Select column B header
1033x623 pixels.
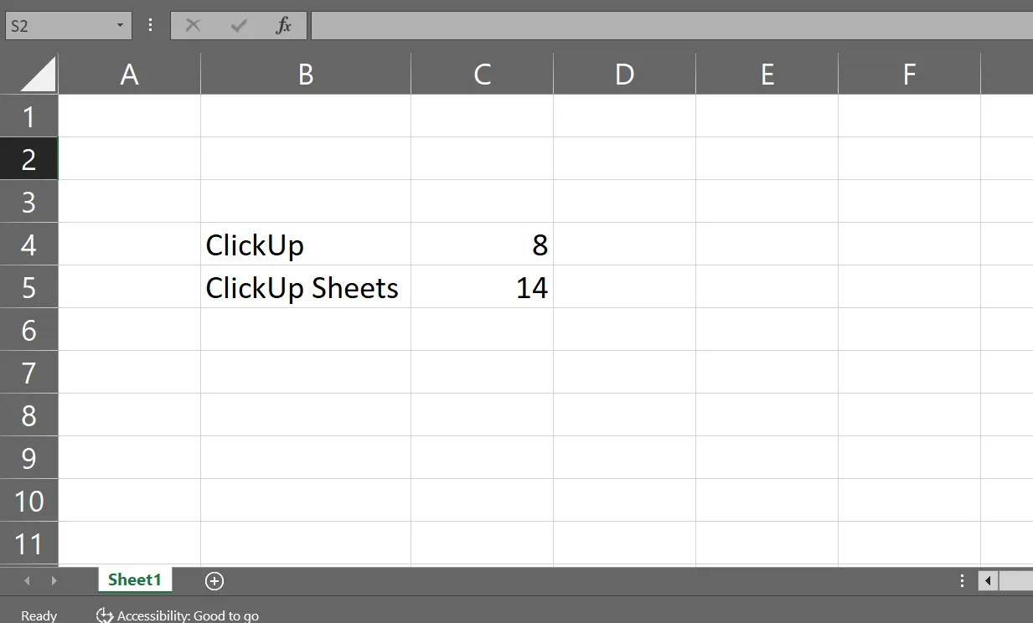306,75
